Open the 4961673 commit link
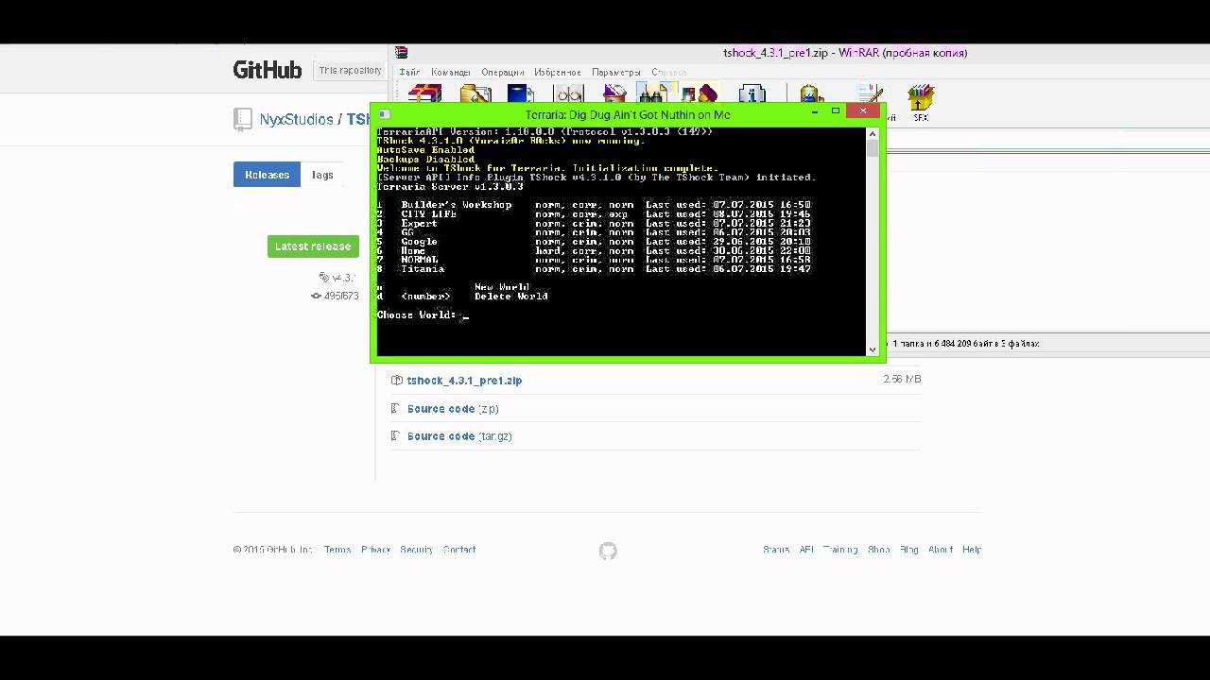 point(341,296)
